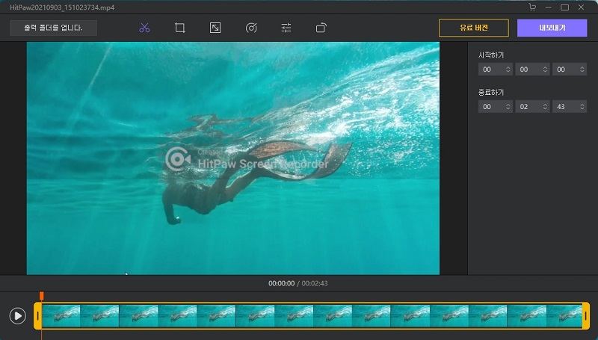Click the start time seconds stepper

pyautogui.click(x=582, y=69)
